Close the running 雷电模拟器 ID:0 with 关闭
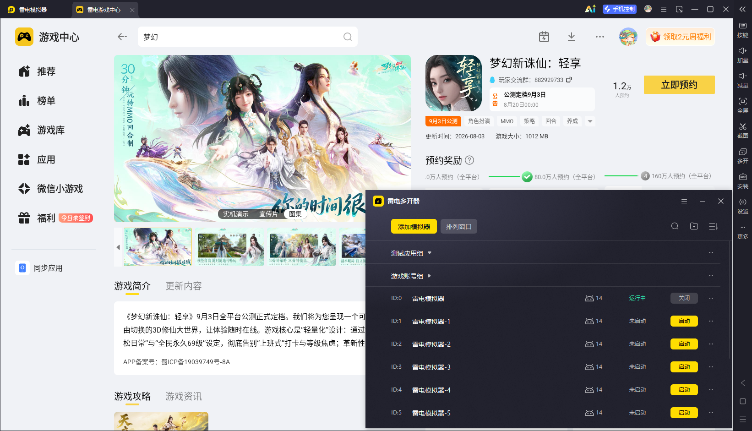752x431 pixels. tap(684, 298)
